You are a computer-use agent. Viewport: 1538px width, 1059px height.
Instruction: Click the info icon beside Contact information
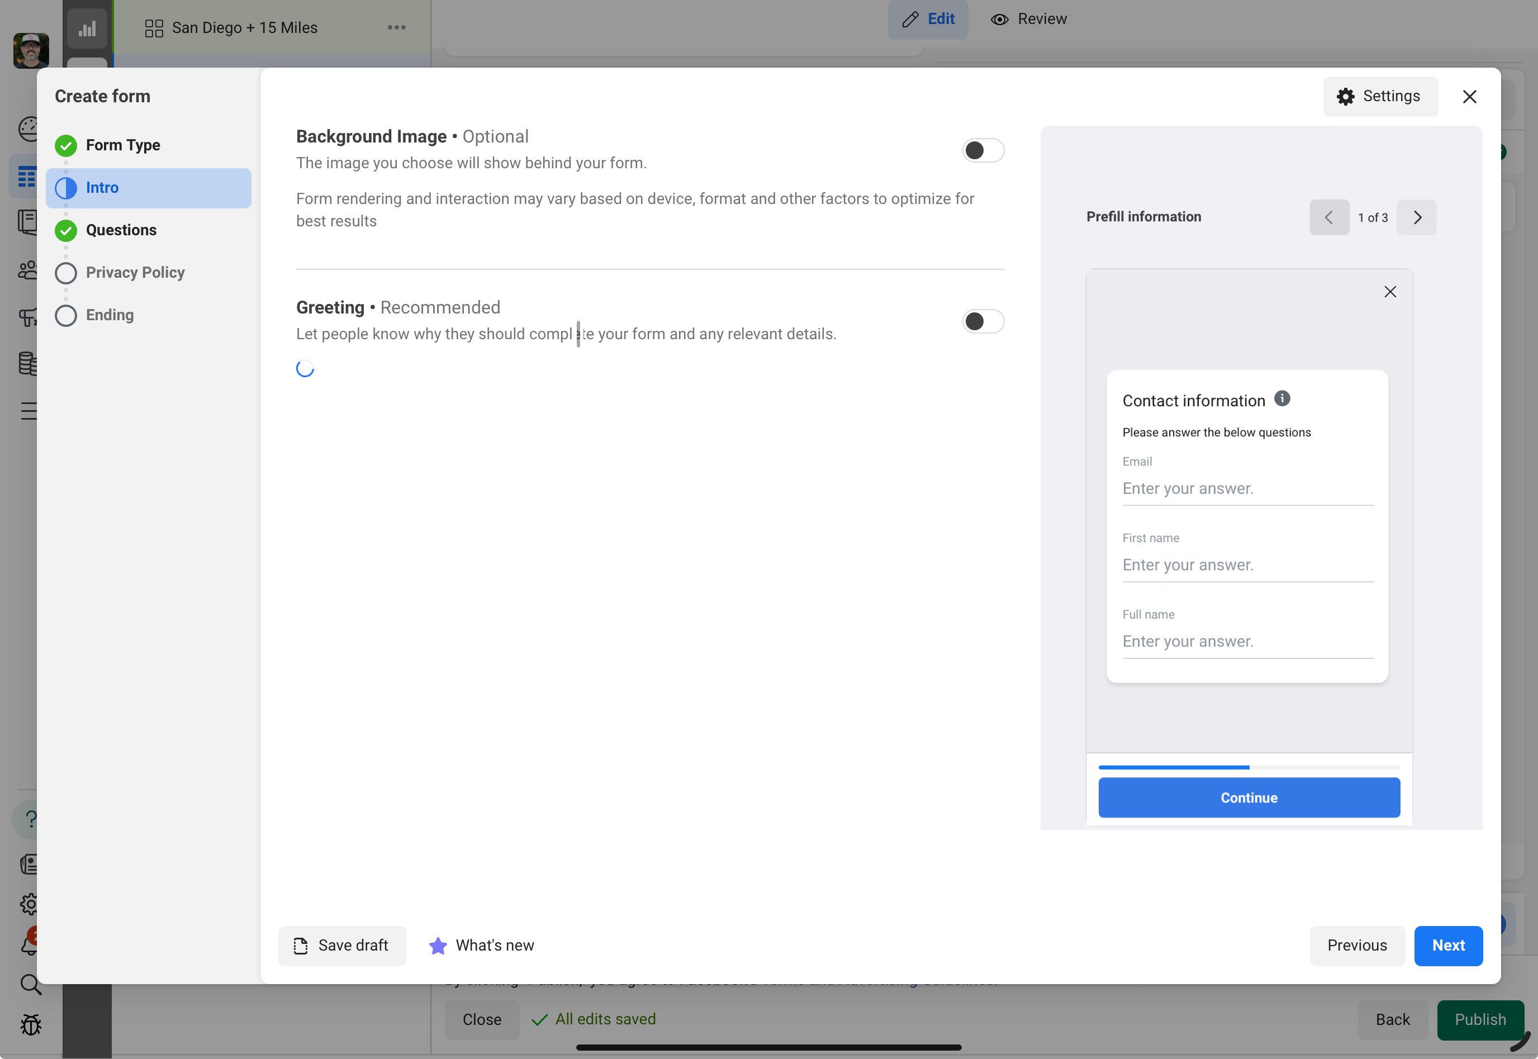1282,398
